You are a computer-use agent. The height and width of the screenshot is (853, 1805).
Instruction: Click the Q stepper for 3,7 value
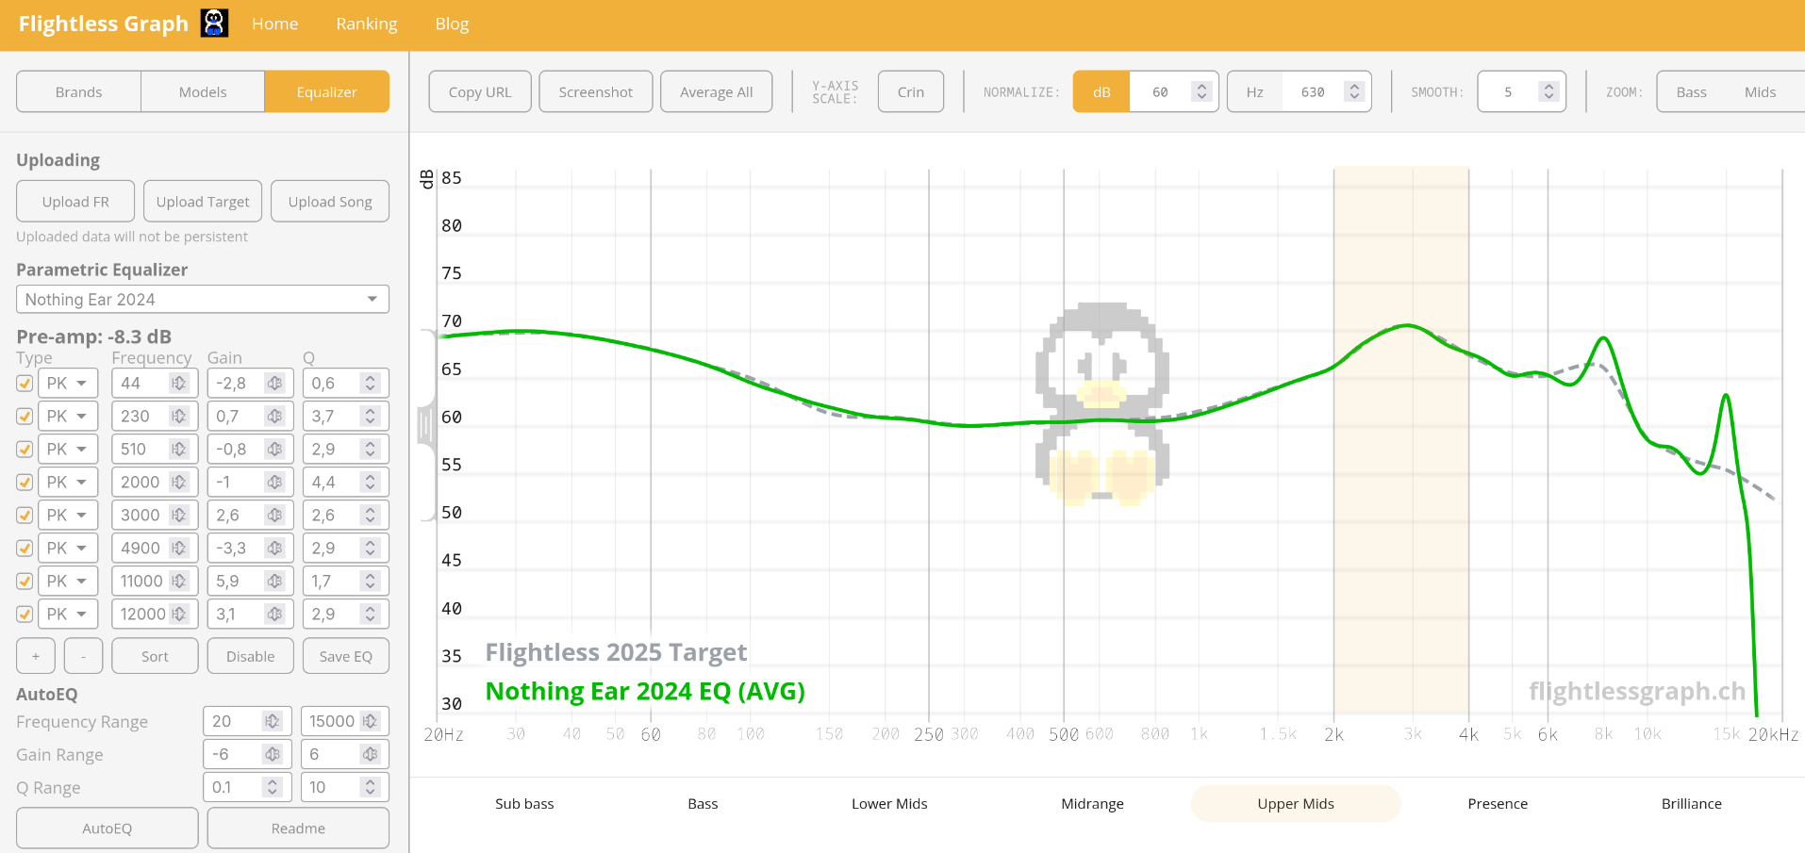(370, 417)
